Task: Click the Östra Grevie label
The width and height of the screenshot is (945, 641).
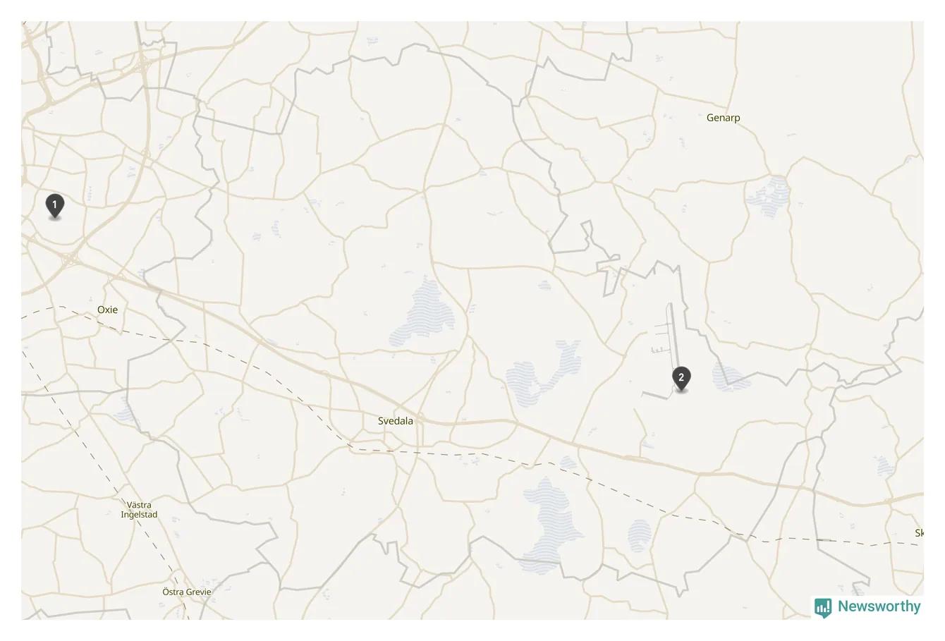Action: 187,592
